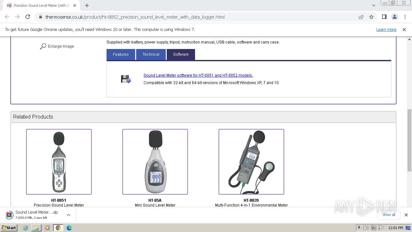Click Enlarge Image magnifier link
This screenshot has height=232, width=412.
pos(57,46)
